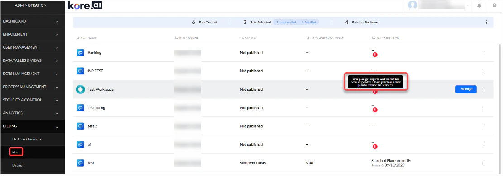Open Orders & Invoices under Billing
This screenshot has width=503, height=176.
click(x=27, y=139)
